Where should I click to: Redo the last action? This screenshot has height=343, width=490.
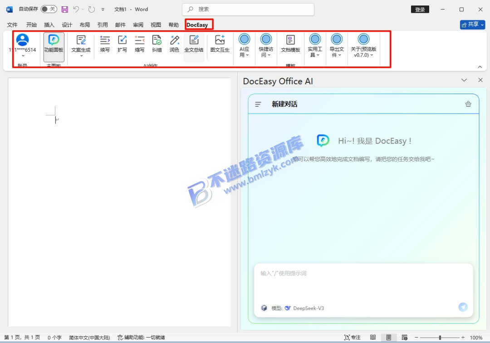(x=91, y=10)
